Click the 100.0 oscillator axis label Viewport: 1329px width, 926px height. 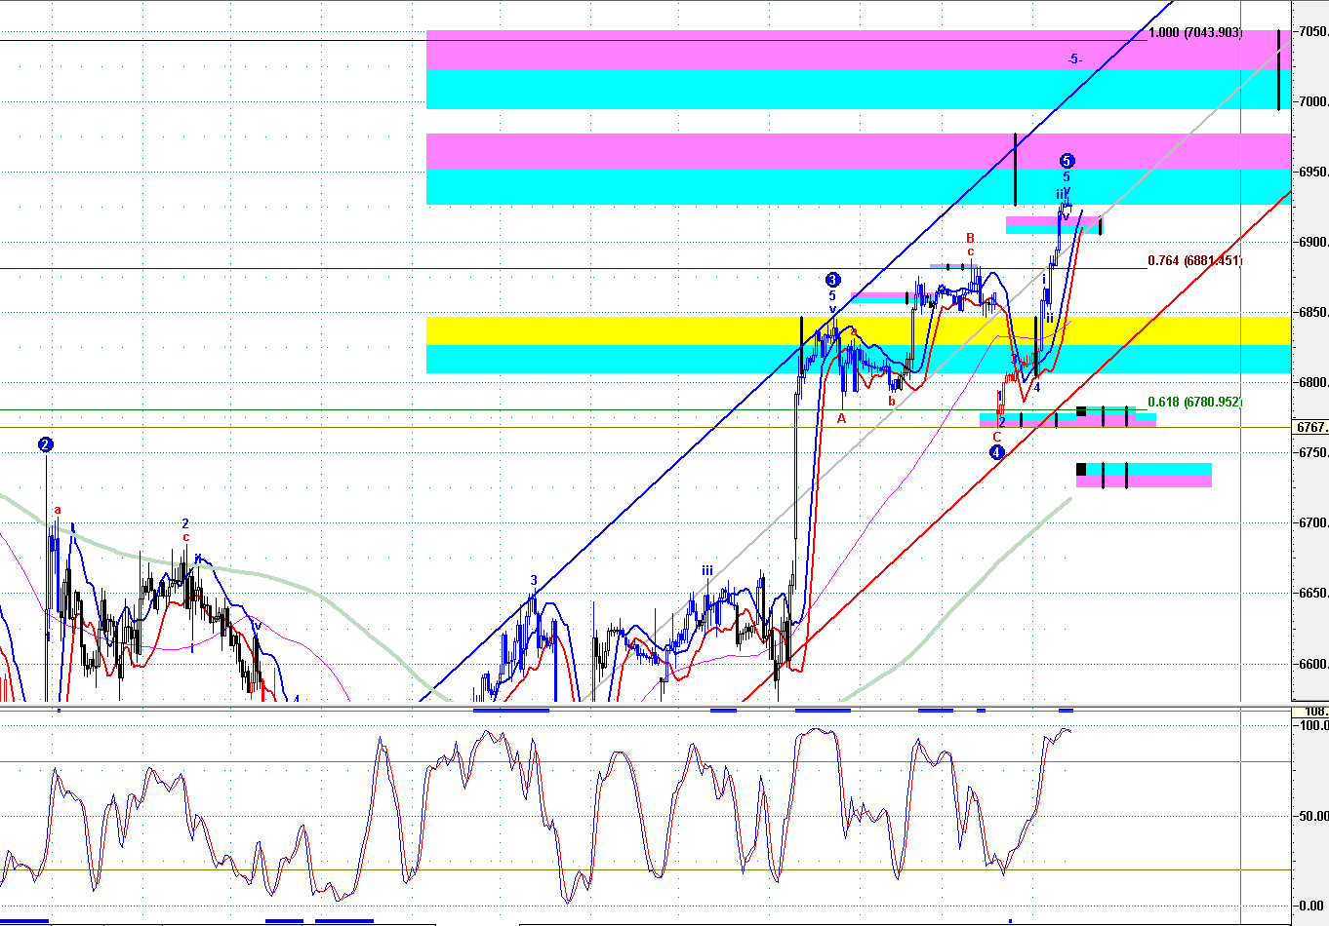[1313, 725]
